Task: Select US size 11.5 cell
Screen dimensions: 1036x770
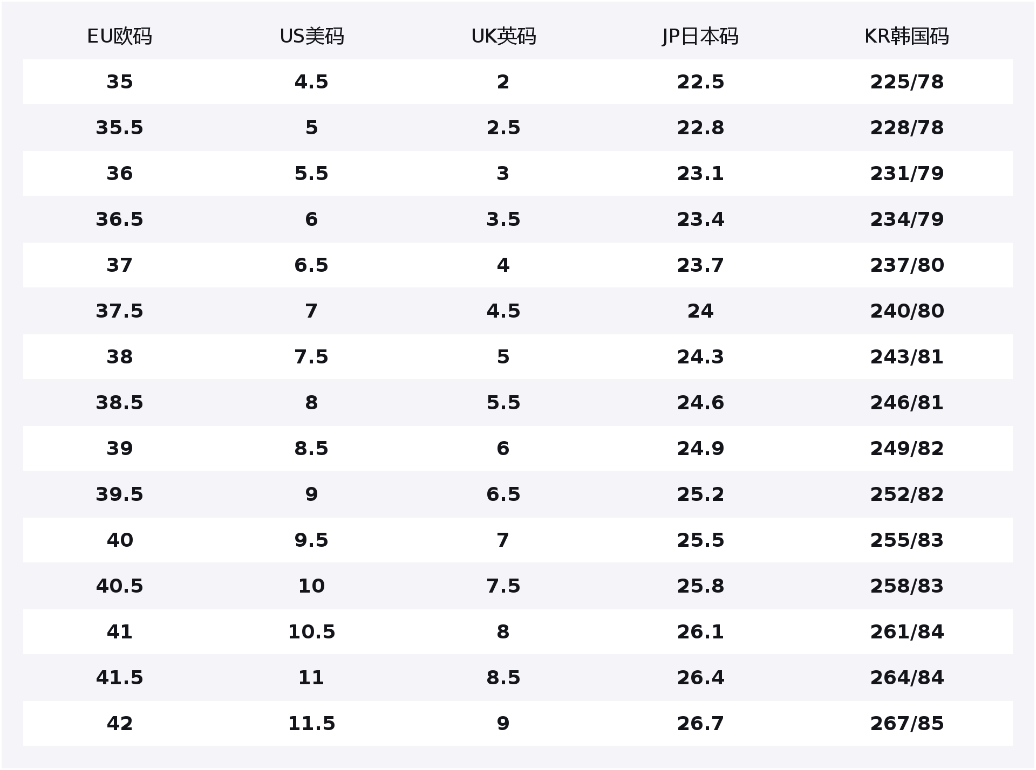Action: click(311, 724)
